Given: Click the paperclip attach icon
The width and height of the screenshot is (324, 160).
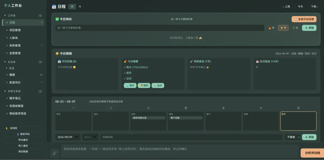Looking at the screenshot, I should click(x=55, y=153).
